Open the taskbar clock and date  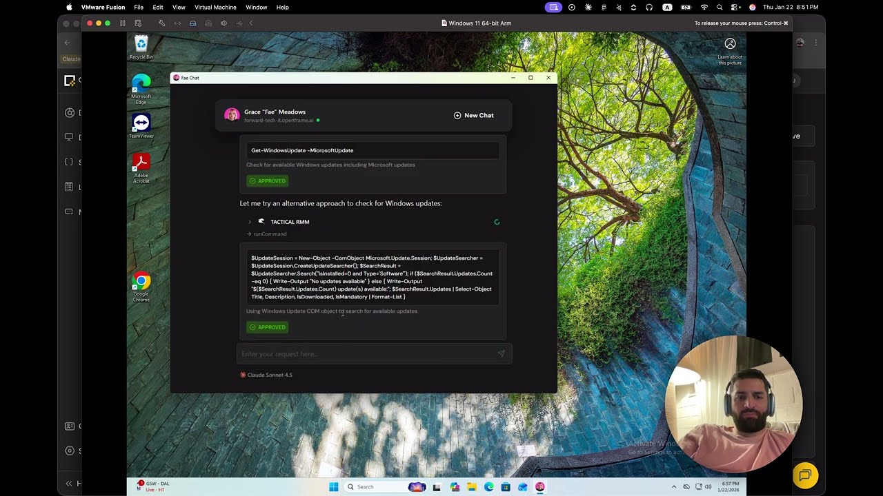(730, 487)
